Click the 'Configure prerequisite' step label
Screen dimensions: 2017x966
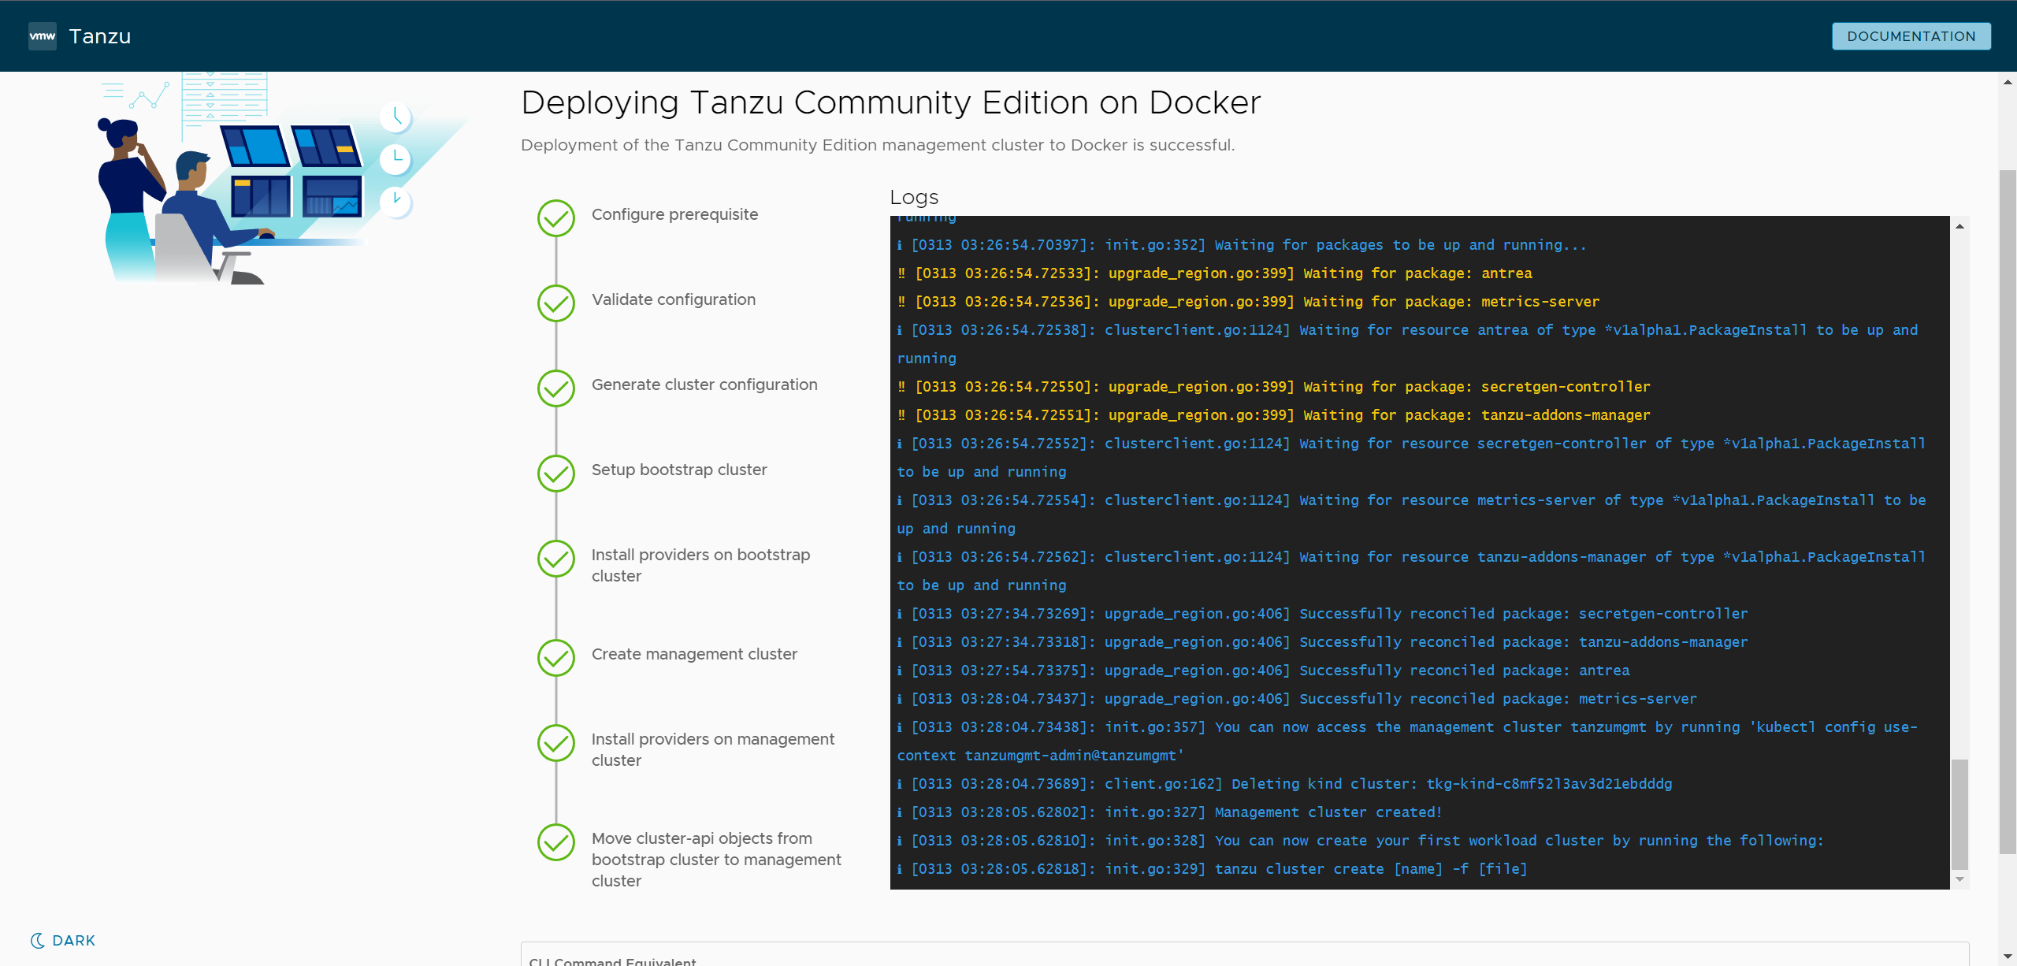pos(674,214)
